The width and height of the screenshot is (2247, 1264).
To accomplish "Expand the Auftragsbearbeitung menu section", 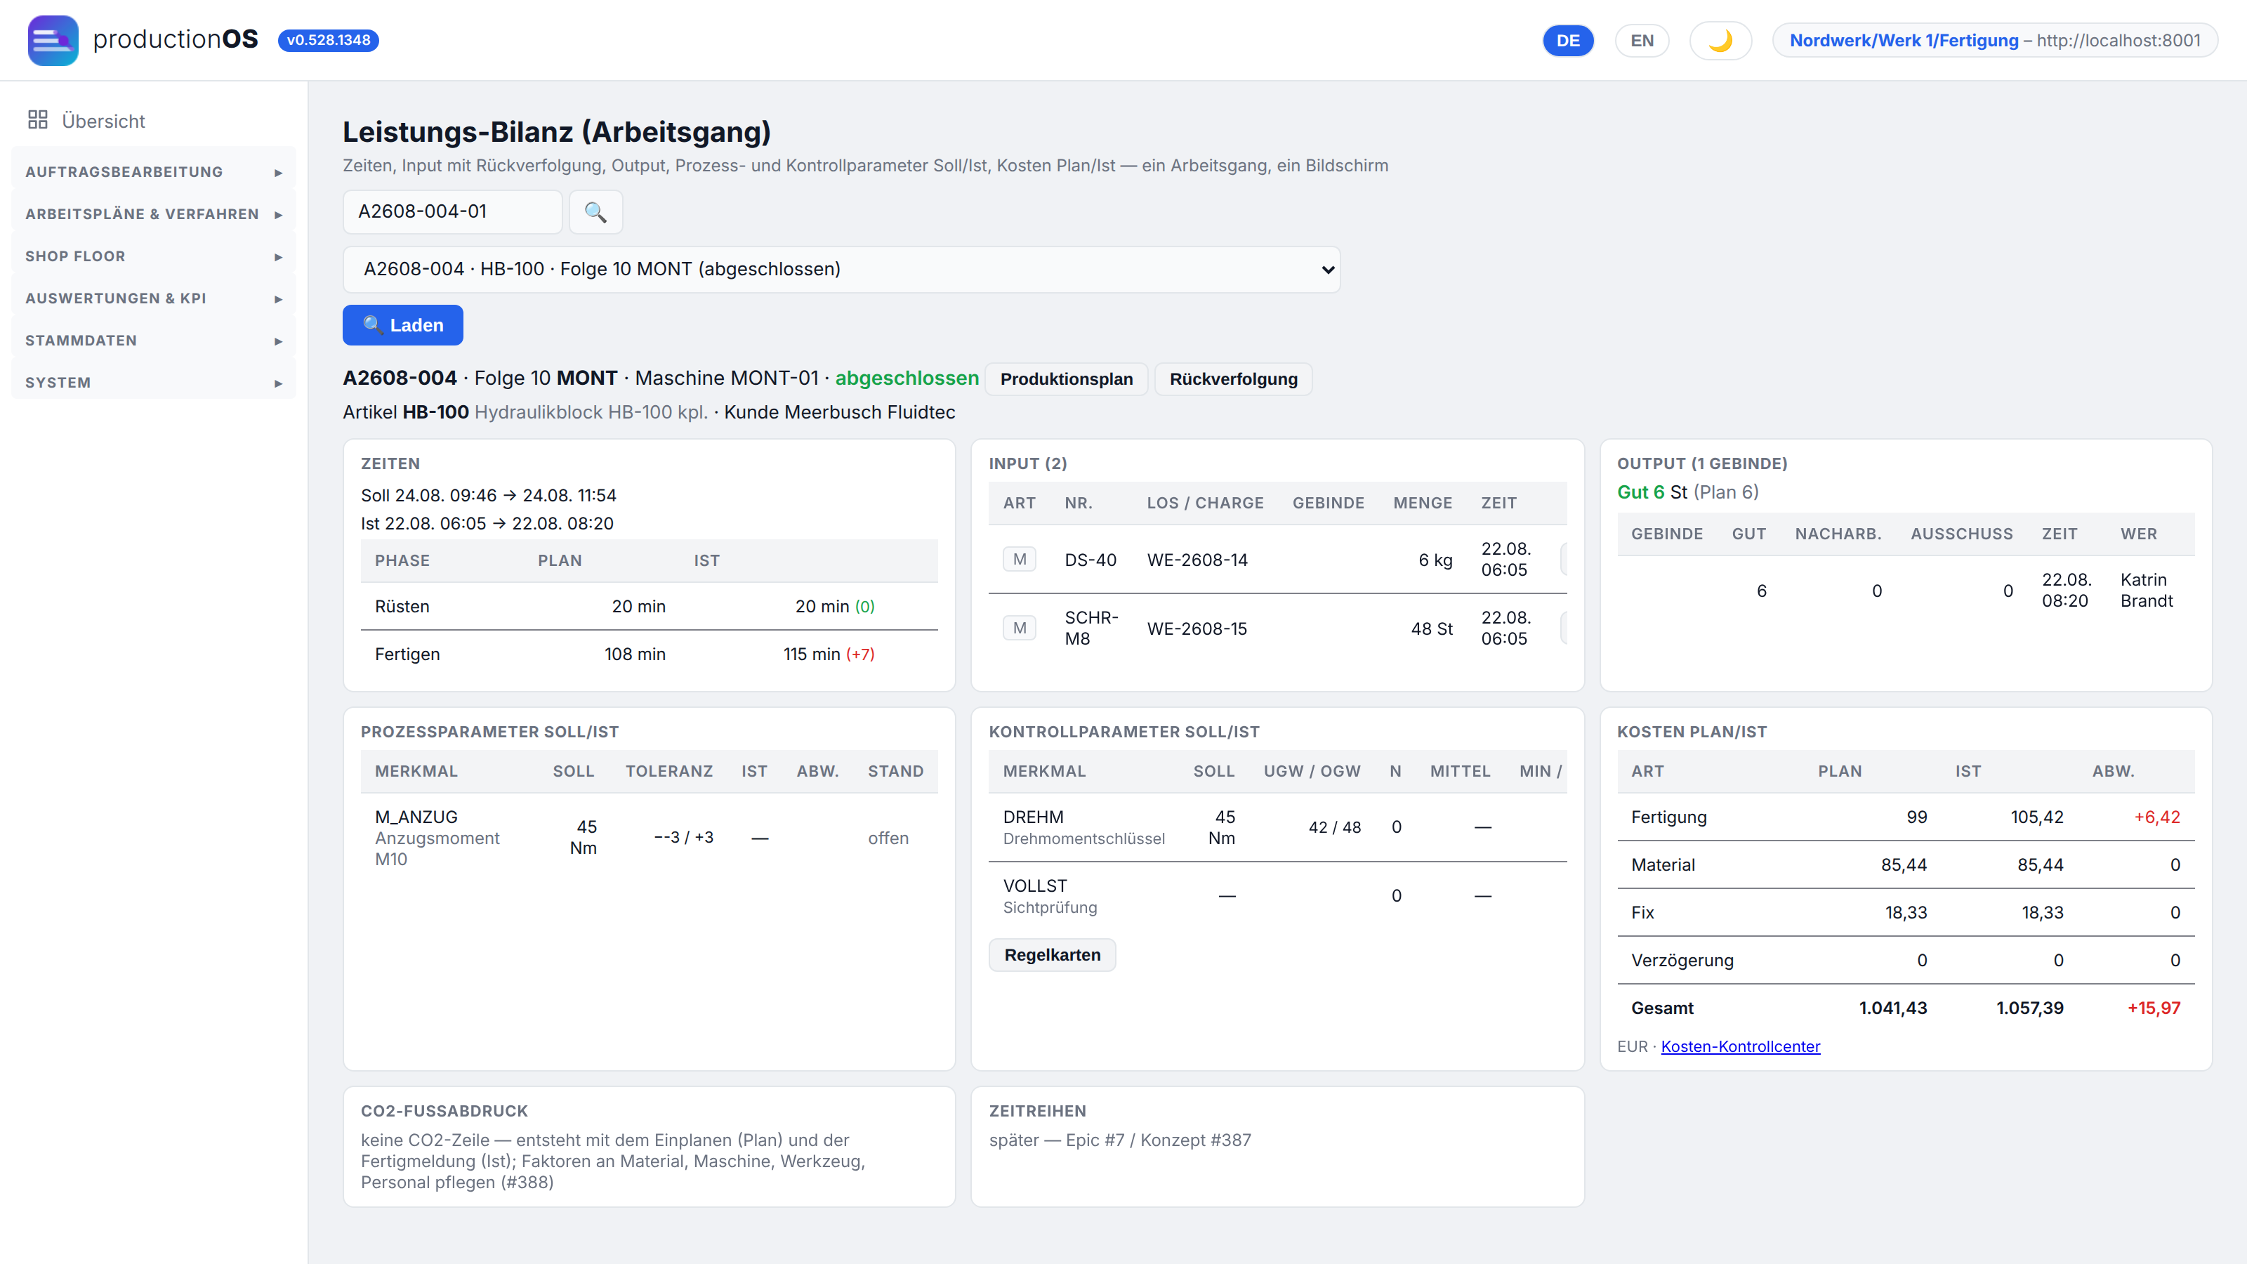I will [x=154, y=172].
